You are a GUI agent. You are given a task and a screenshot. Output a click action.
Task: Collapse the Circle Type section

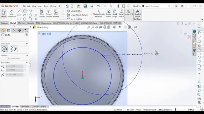(27, 44)
